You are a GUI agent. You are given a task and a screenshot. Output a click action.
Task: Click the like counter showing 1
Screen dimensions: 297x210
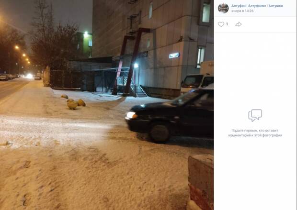227,24
